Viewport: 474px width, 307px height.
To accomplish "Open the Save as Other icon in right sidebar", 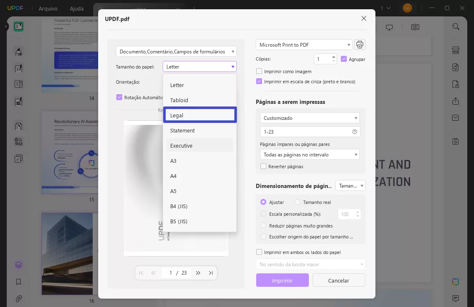I will (x=455, y=141).
